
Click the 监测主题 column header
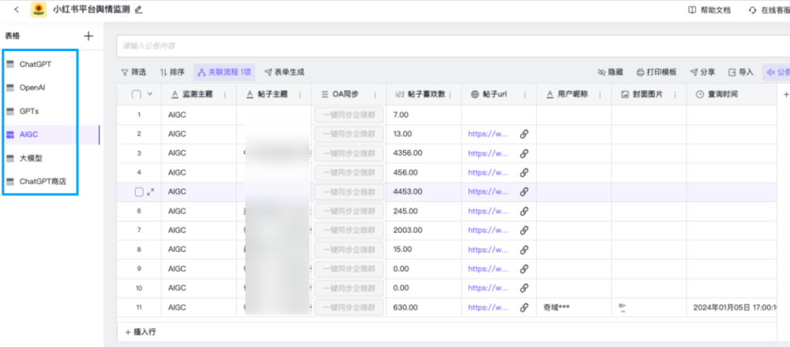(x=199, y=94)
